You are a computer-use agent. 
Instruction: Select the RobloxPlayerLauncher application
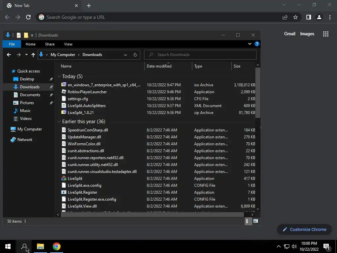point(87,92)
